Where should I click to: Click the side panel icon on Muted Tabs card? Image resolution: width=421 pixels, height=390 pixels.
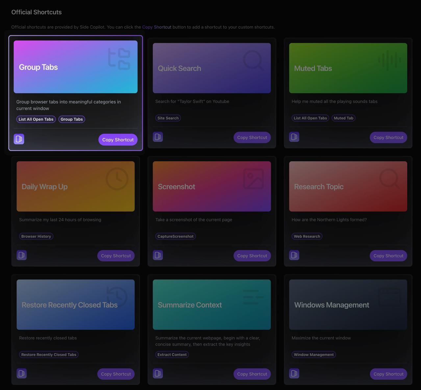pyautogui.click(x=294, y=137)
